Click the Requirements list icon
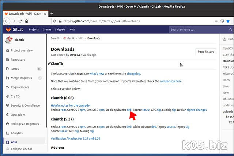 coord(7,87)
